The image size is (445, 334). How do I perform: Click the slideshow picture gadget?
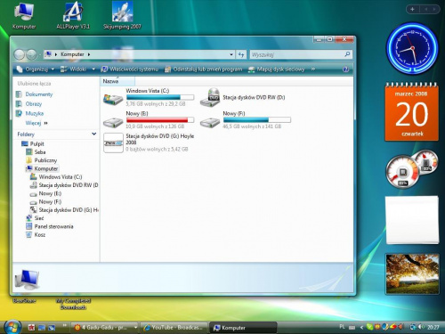(412, 273)
